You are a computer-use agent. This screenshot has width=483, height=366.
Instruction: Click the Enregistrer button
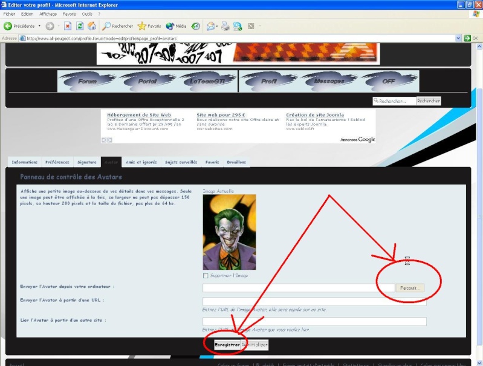[227, 345]
